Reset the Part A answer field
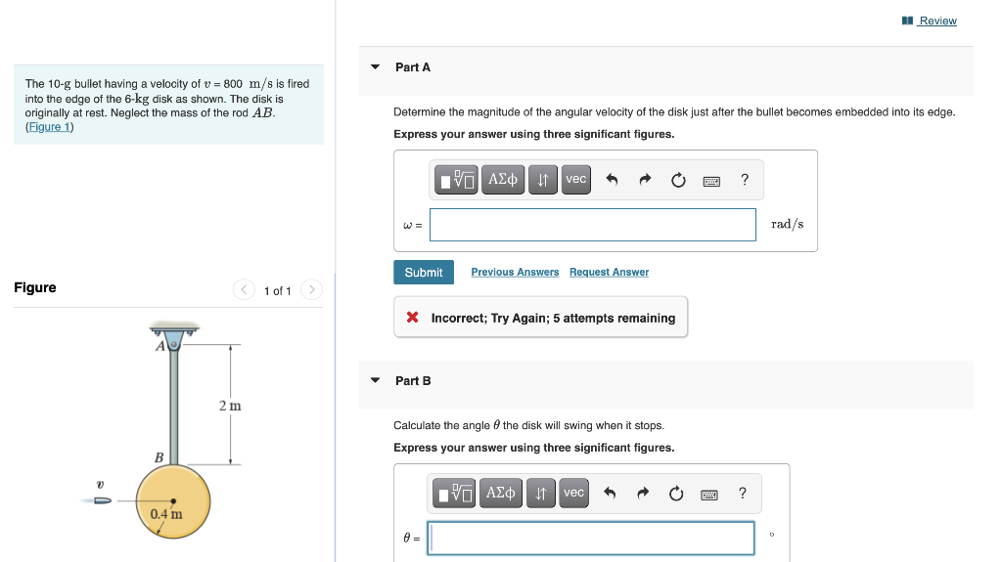The width and height of the screenshot is (1002, 562). (678, 180)
